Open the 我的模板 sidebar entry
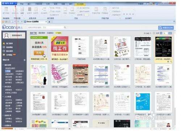 [x=8, y=47]
